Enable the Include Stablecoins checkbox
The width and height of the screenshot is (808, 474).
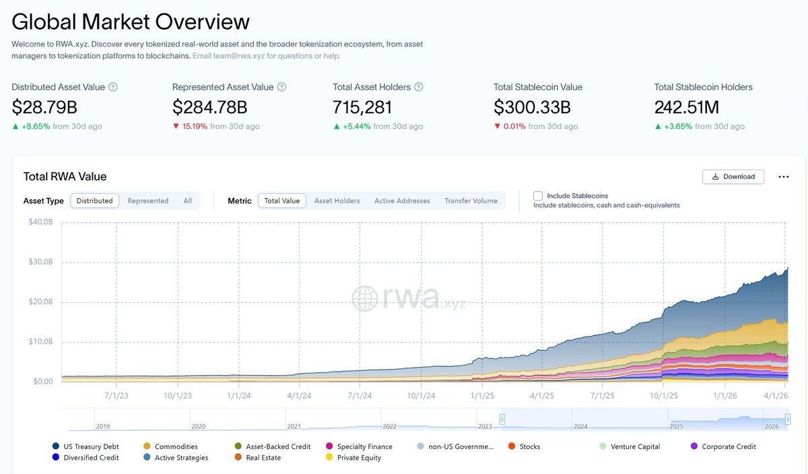coord(538,195)
